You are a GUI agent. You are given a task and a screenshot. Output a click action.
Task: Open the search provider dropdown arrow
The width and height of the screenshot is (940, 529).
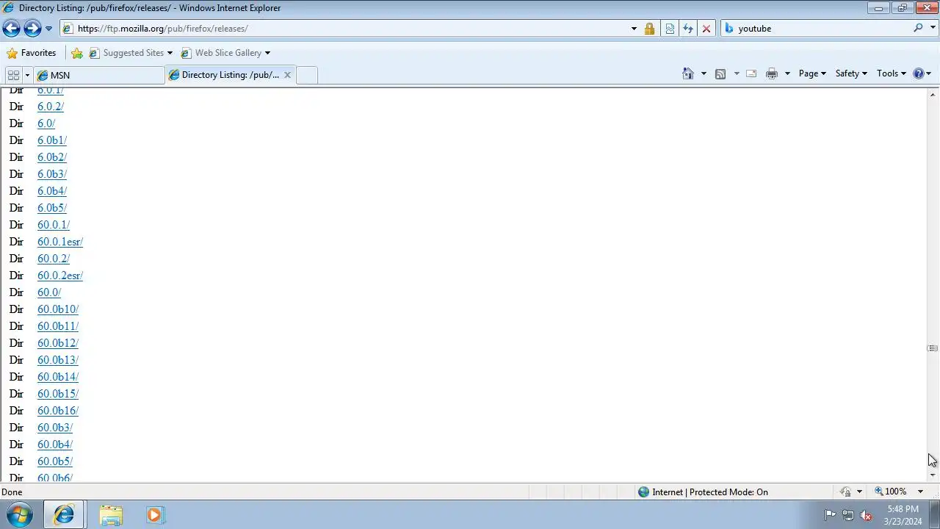click(x=931, y=29)
